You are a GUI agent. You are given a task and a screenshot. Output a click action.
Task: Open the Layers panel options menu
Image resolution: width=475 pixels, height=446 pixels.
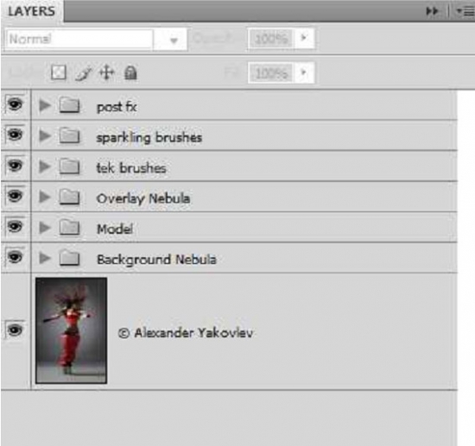click(x=465, y=11)
